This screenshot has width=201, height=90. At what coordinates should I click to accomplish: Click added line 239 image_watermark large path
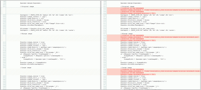click(160, 71)
